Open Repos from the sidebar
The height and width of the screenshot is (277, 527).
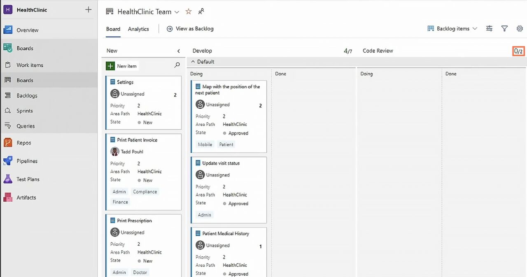click(23, 143)
